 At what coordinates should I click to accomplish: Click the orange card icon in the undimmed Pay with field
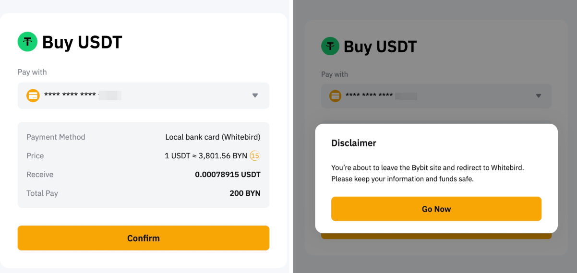pyautogui.click(x=33, y=95)
